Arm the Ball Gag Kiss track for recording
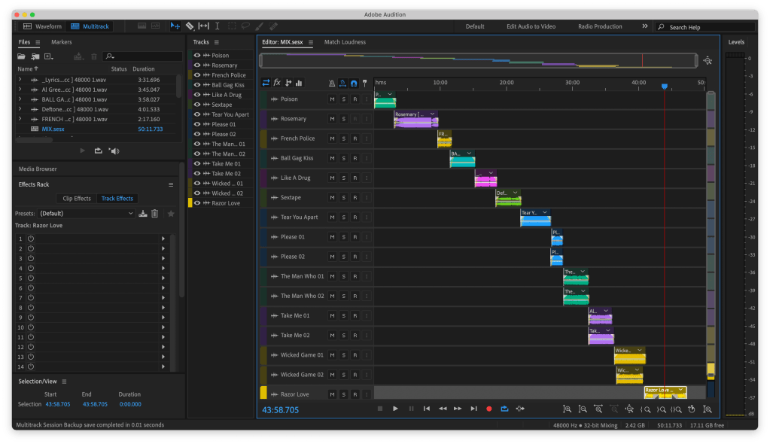This screenshot has width=770, height=444. coord(355,158)
